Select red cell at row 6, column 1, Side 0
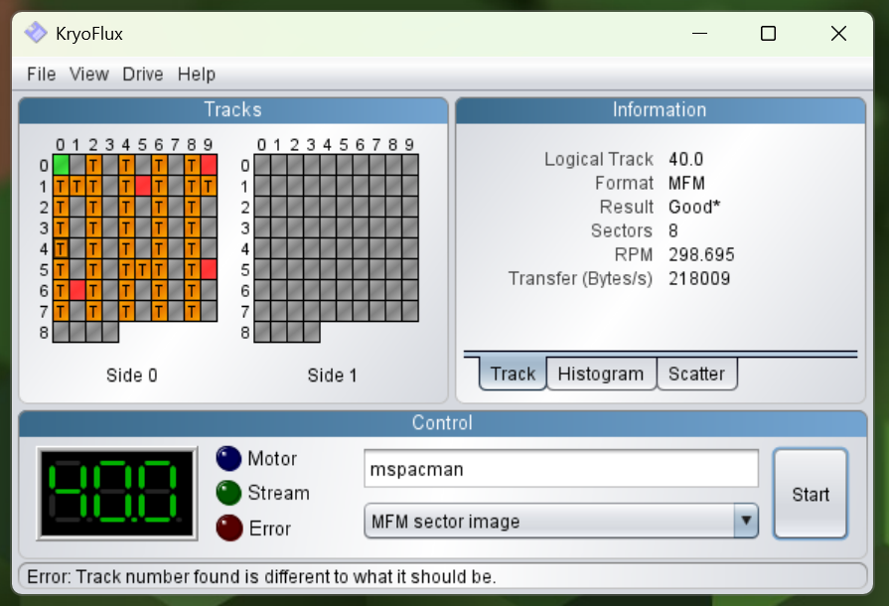Viewport: 889px width, 606px height. (77, 290)
